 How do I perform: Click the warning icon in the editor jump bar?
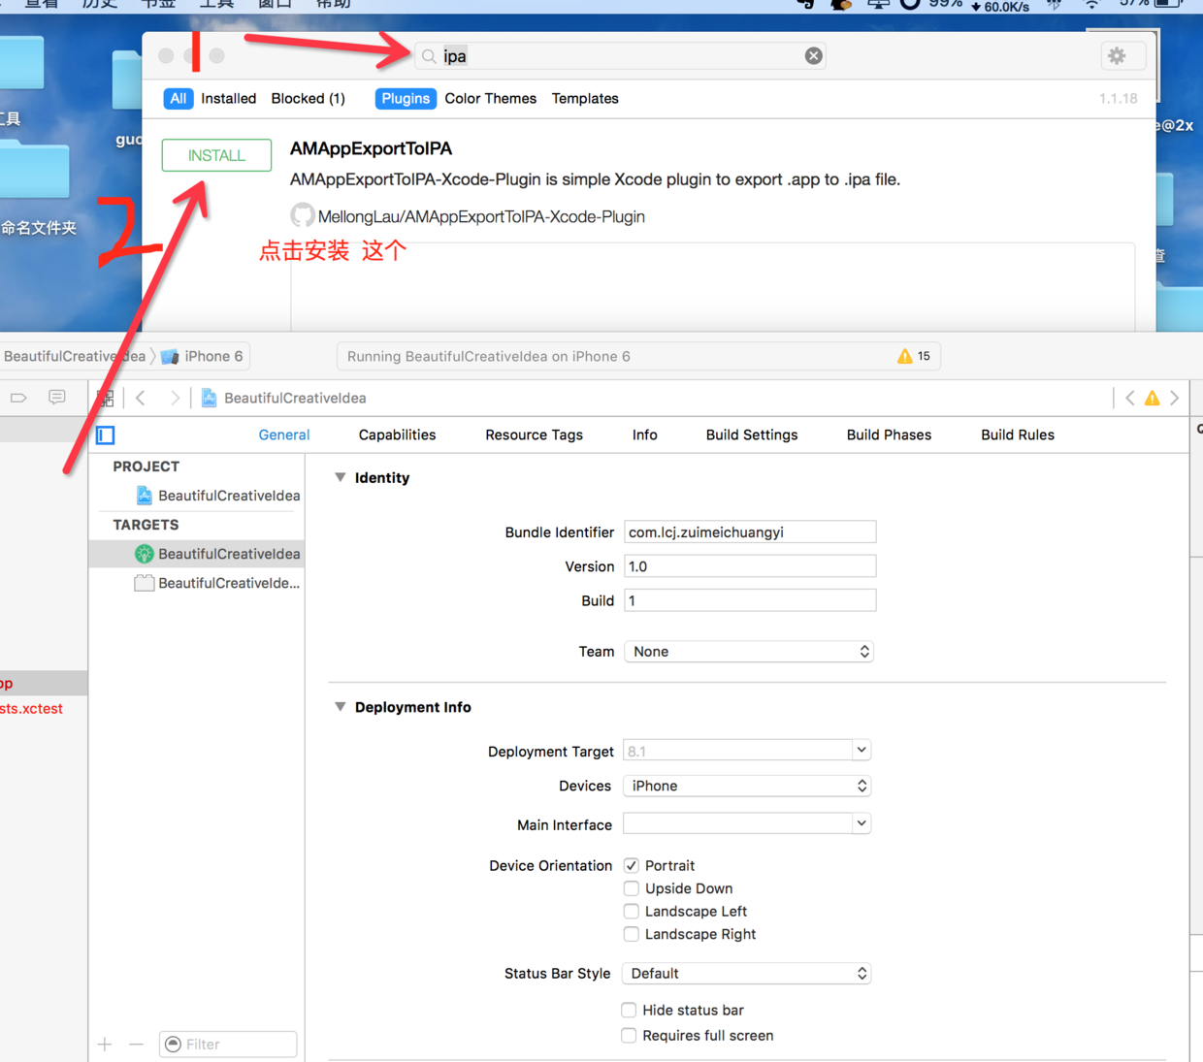(x=1153, y=398)
